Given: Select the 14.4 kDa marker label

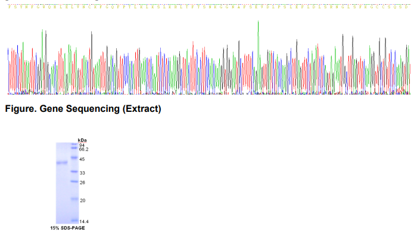Looking at the screenshot, I should coord(84,221).
